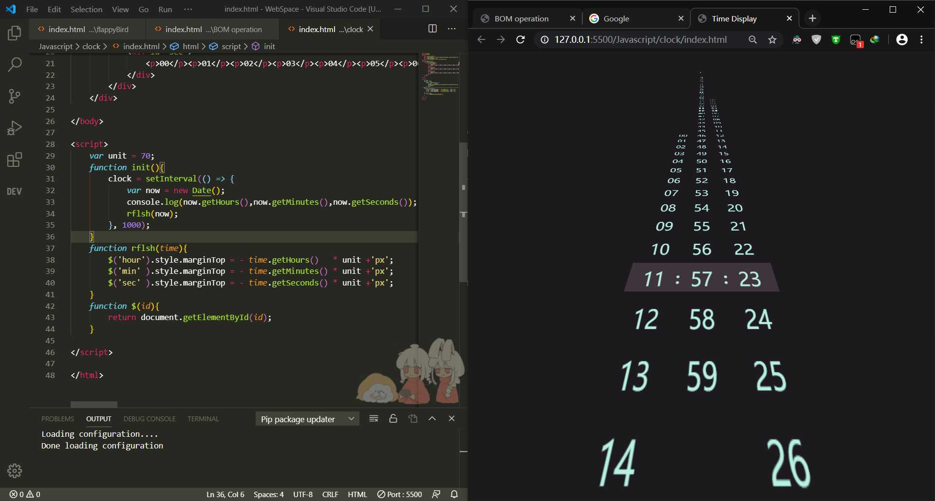Bookmark this page with the star
This screenshot has width=935, height=501.
772,40
